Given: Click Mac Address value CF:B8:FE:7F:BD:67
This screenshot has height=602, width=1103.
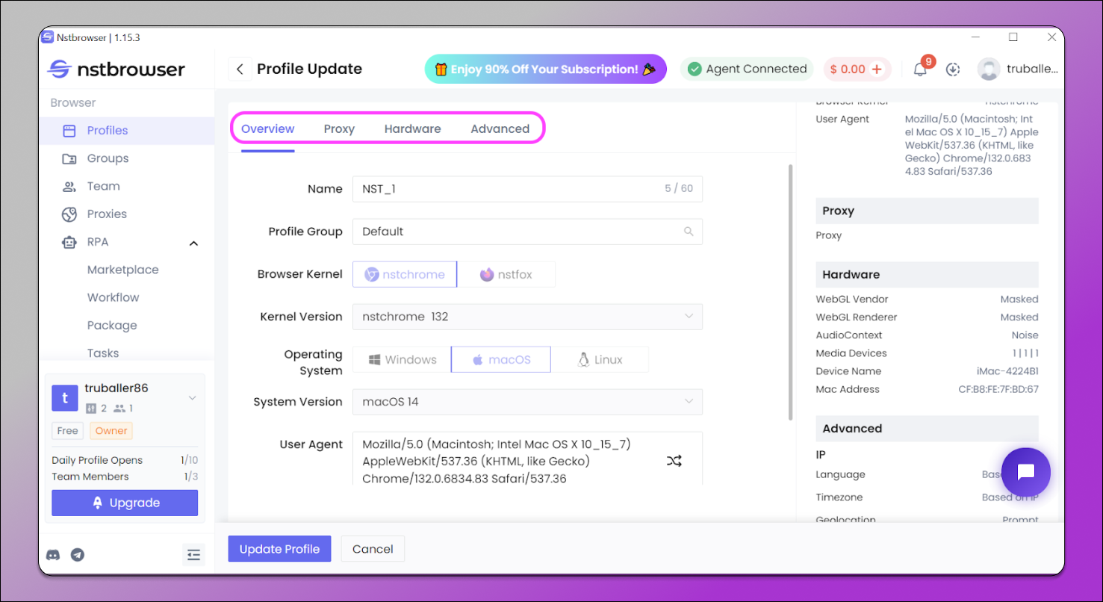Looking at the screenshot, I should pos(998,389).
